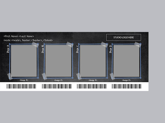Click the barcode below Pose A
The width and height of the screenshot is (165, 123).
point(21,86)
